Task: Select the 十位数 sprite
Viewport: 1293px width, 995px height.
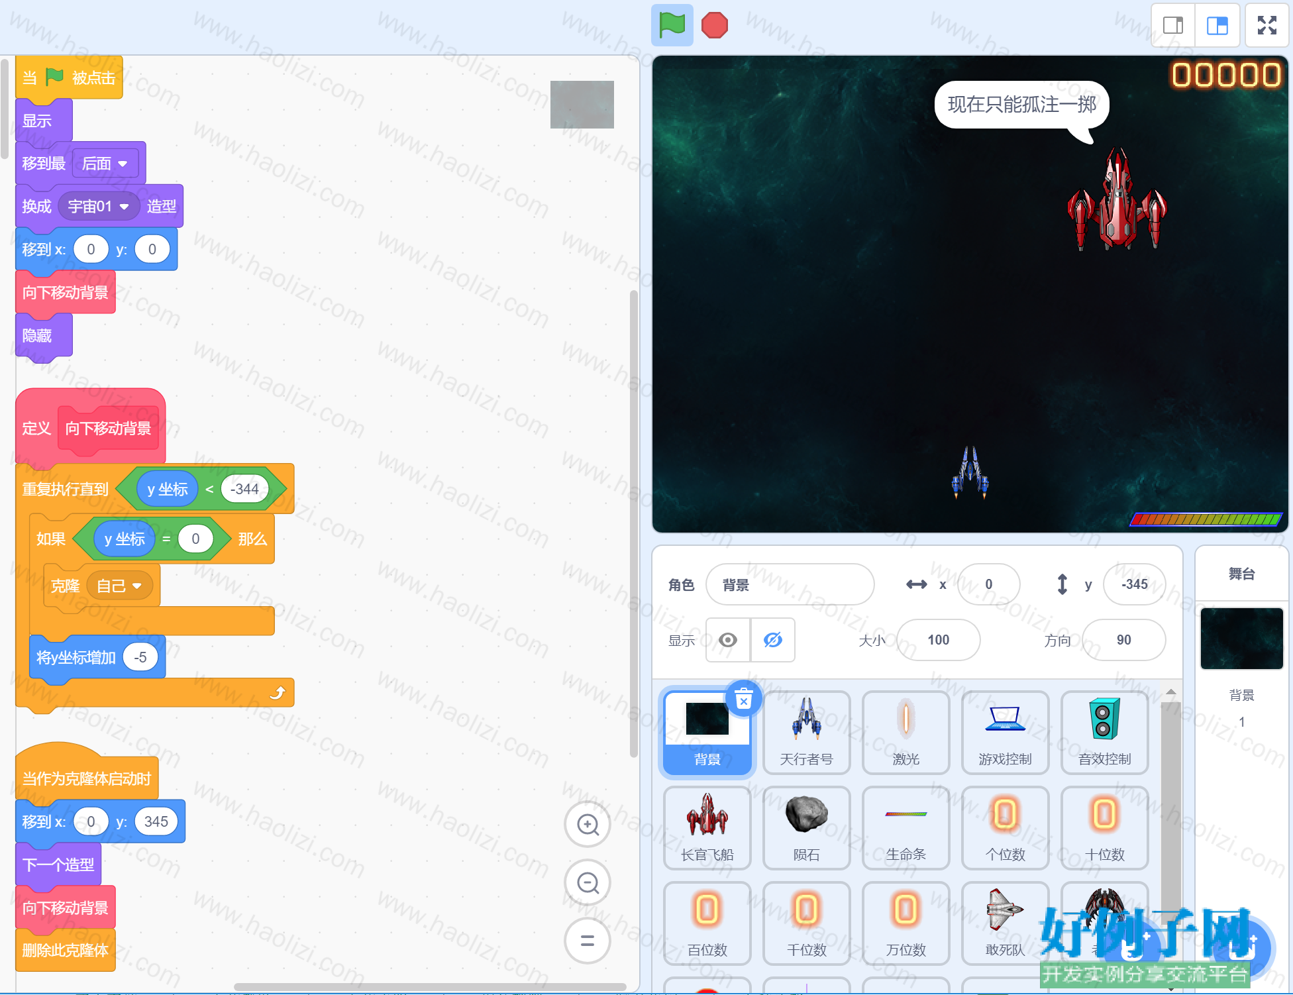Action: coord(1104,828)
